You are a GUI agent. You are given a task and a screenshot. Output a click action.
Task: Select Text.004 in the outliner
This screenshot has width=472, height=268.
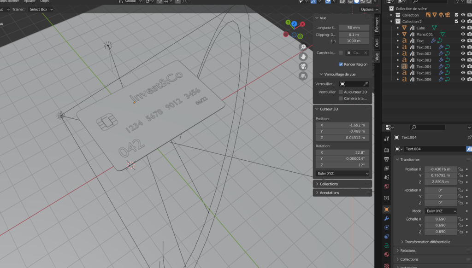coord(424,66)
